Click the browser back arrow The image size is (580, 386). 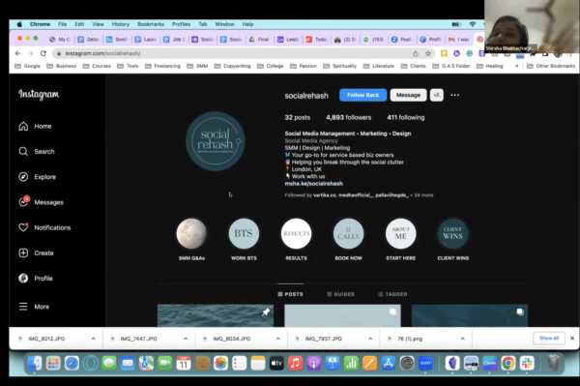tap(17, 53)
